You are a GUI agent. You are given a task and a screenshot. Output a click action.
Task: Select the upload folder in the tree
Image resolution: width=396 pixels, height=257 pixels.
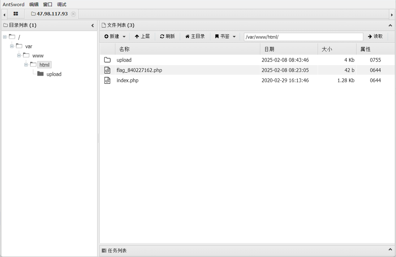(x=54, y=74)
